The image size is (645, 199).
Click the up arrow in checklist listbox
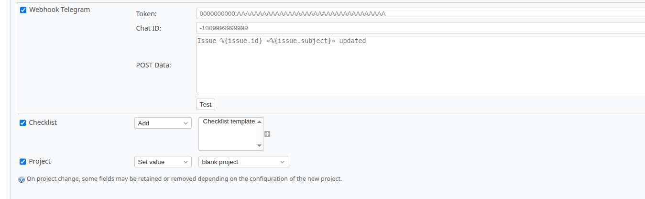260,122
